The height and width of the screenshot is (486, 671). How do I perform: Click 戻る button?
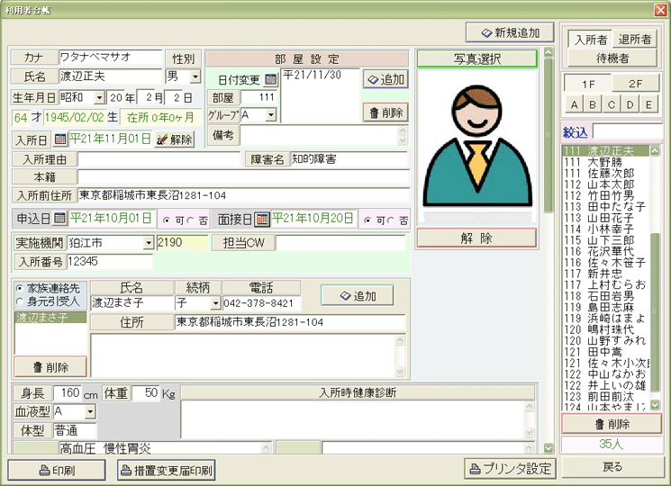pyautogui.click(x=612, y=467)
